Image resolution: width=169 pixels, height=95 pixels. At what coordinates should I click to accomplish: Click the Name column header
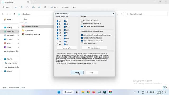pyautogui.click(x=25, y=19)
